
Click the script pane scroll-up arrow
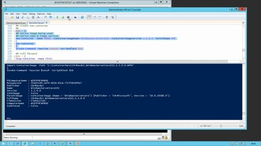coord(243,26)
